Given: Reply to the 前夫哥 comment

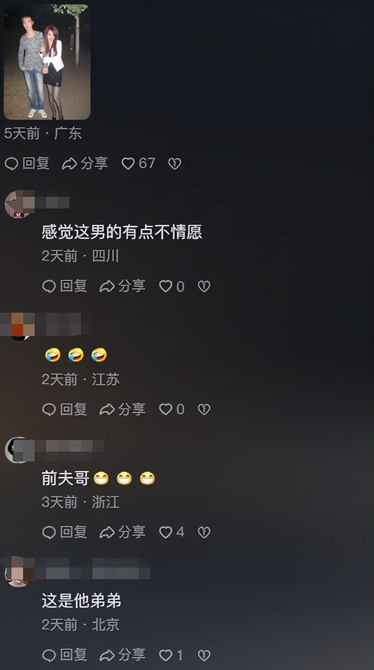Looking at the screenshot, I should coord(65,532).
